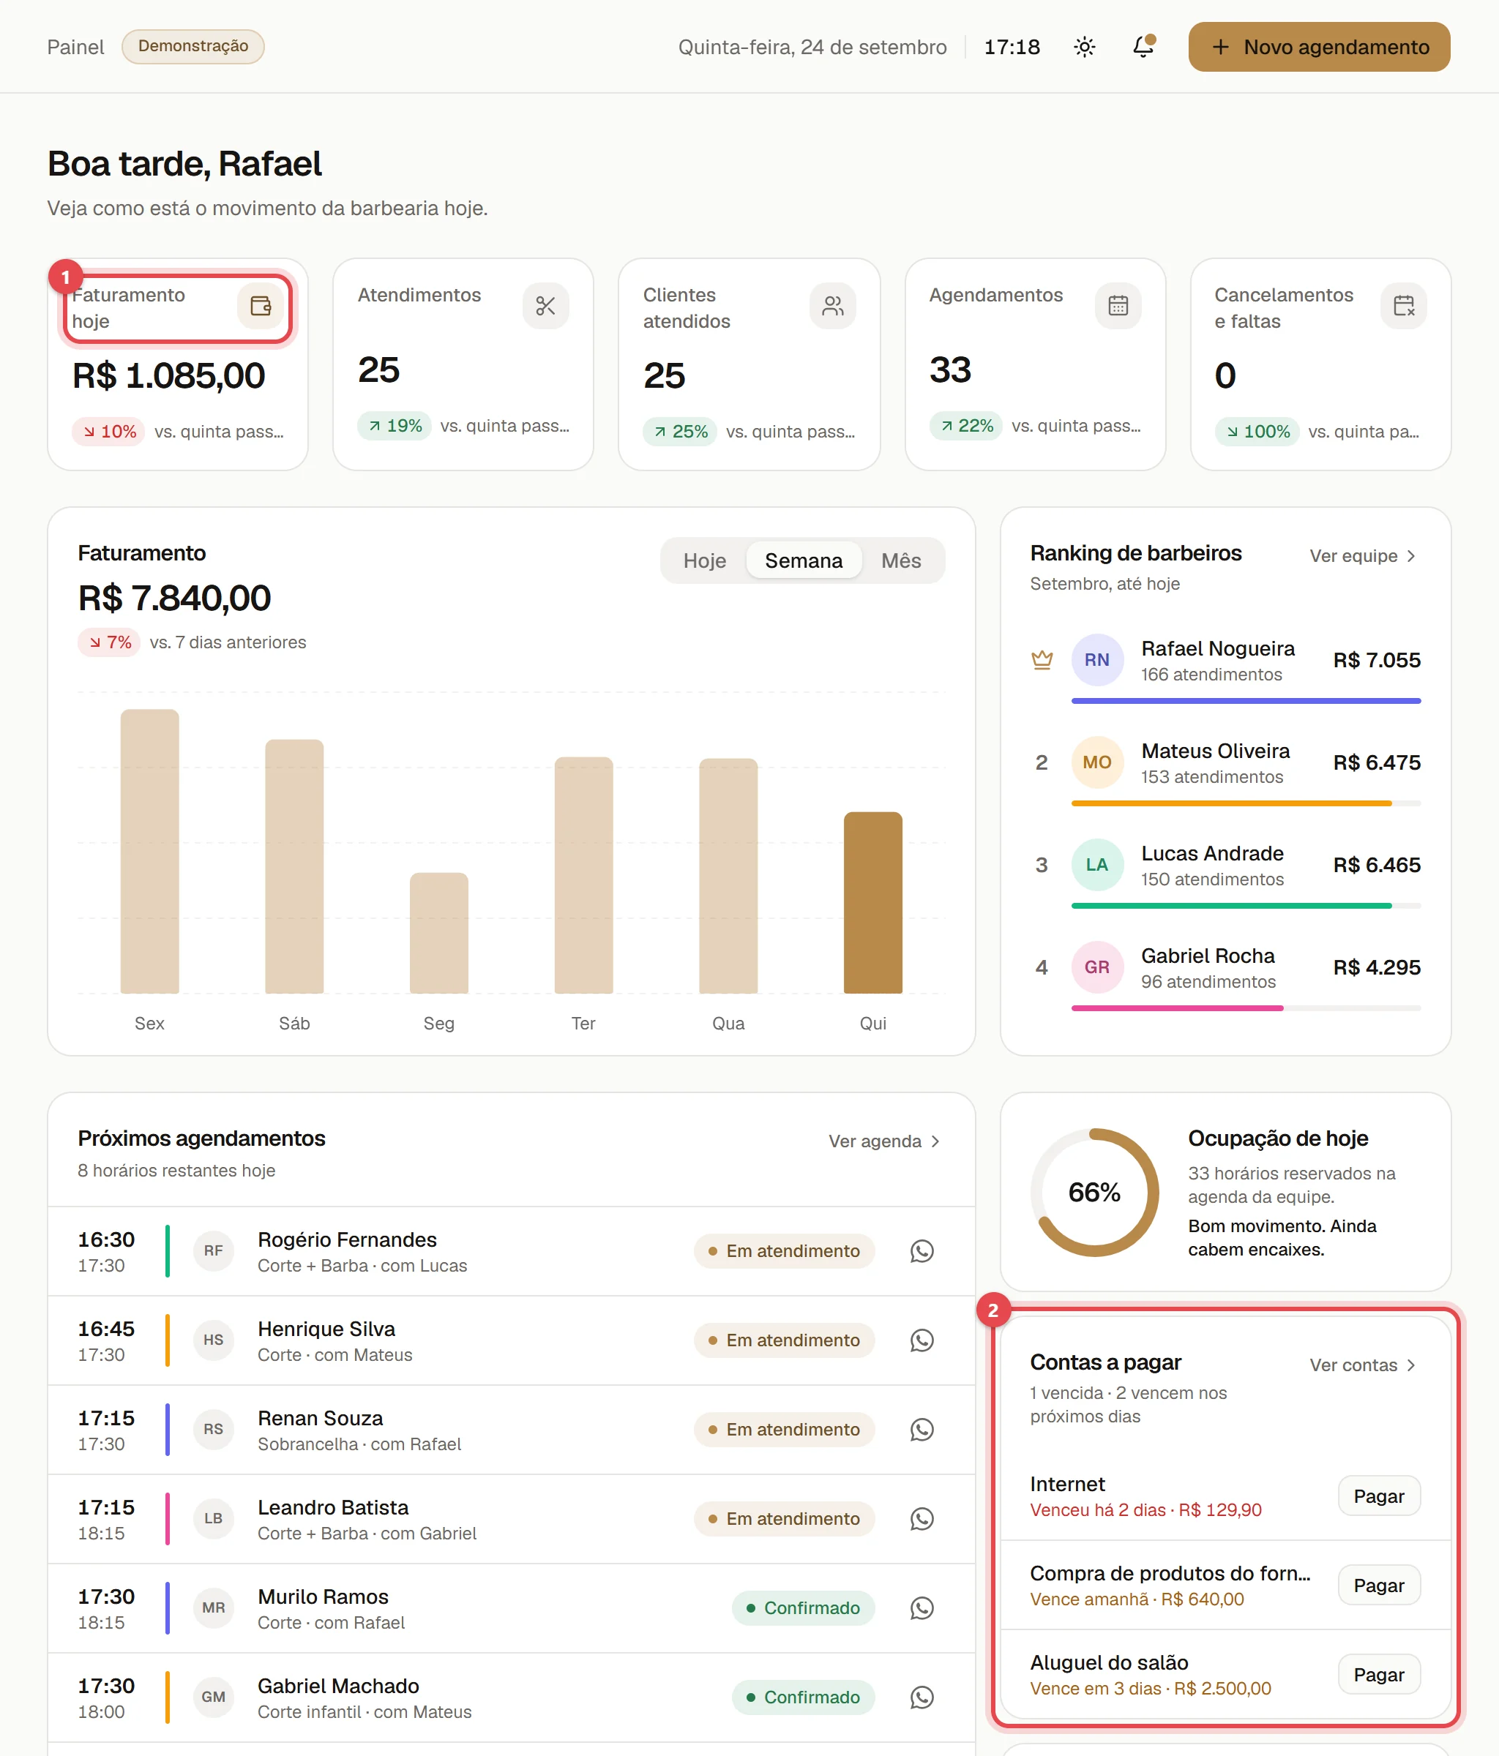Click the chevron beside Ver equipe
1499x1756 pixels.
[x=1411, y=556]
